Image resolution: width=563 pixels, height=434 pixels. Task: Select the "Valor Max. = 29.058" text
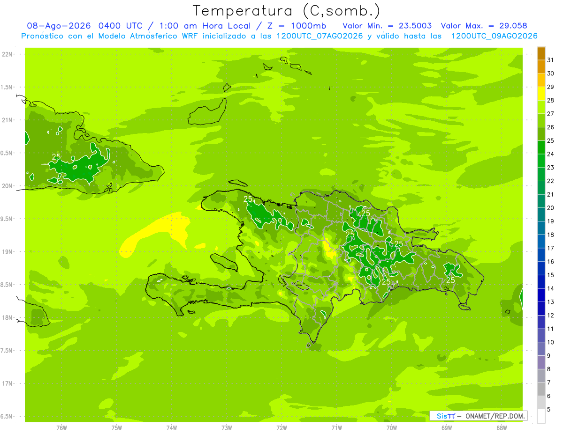484,26
